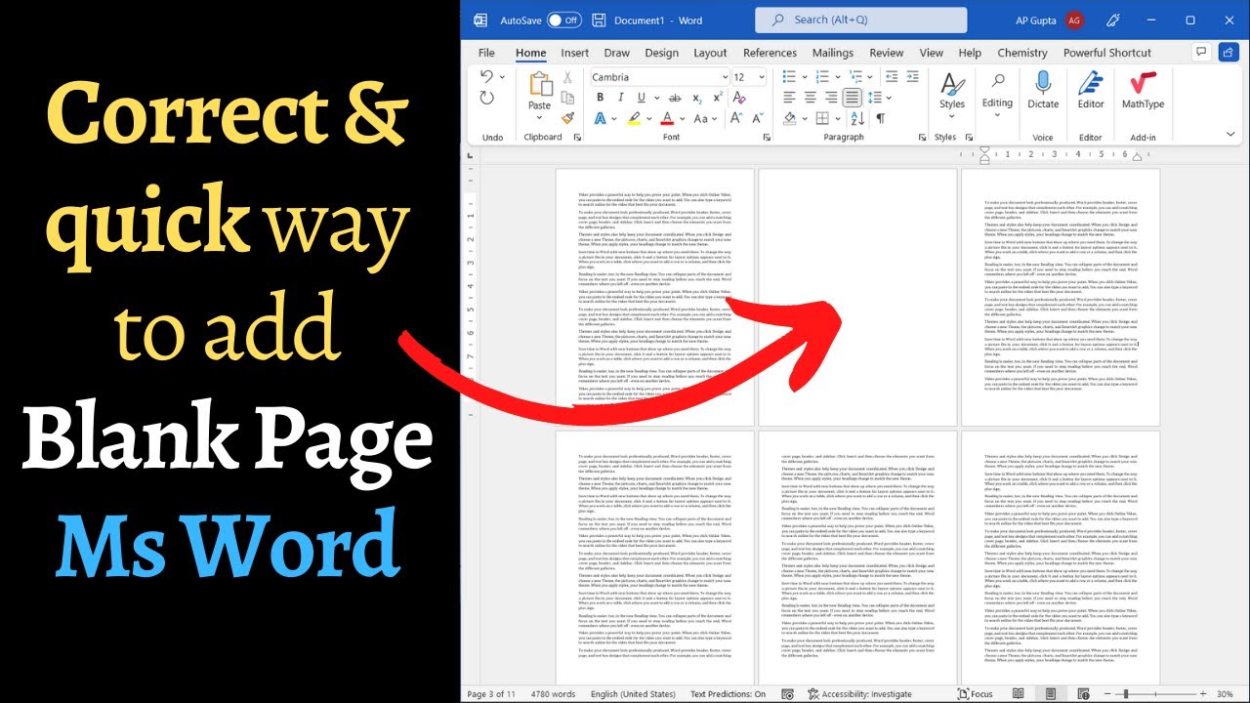The image size is (1250, 703).
Task: Click Focus mode in status bar
Action: point(976,694)
